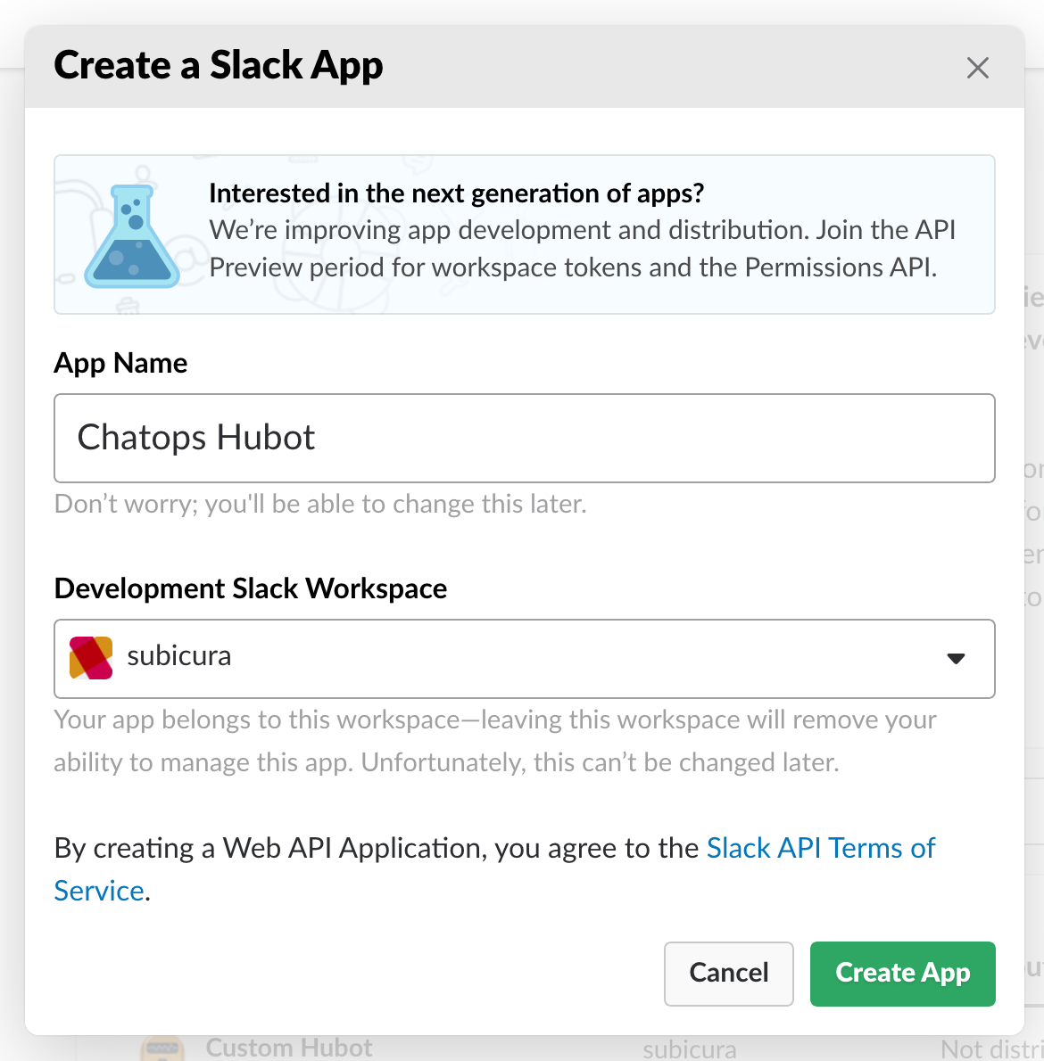Open the next generation of apps banner text

click(x=583, y=230)
